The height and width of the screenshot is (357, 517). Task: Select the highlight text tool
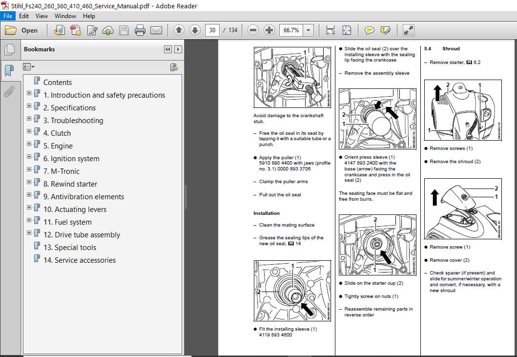(x=385, y=30)
